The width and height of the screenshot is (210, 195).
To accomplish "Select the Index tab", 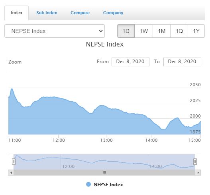I will pos(17,13).
